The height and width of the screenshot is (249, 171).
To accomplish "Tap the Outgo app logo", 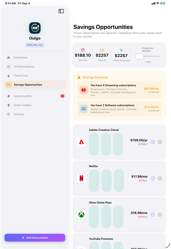I will pyautogui.click(x=35, y=28).
